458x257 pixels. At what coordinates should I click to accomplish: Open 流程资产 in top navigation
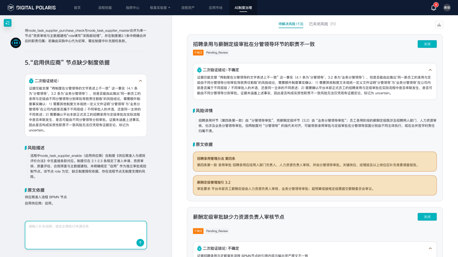(188, 8)
